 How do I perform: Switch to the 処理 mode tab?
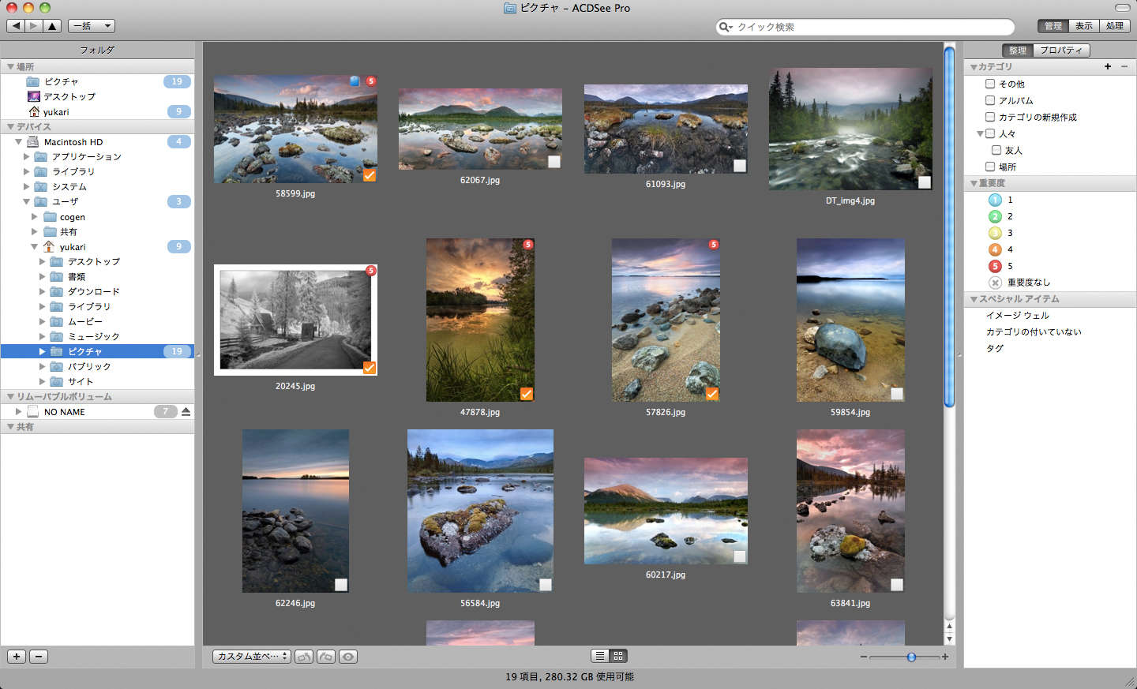[x=1115, y=26]
